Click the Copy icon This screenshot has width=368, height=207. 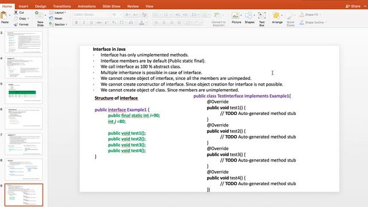(16, 18)
